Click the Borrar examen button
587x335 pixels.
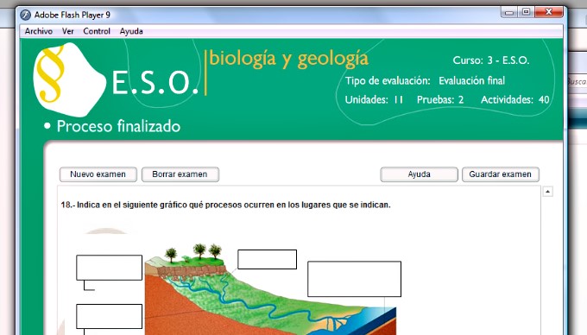pyautogui.click(x=180, y=174)
